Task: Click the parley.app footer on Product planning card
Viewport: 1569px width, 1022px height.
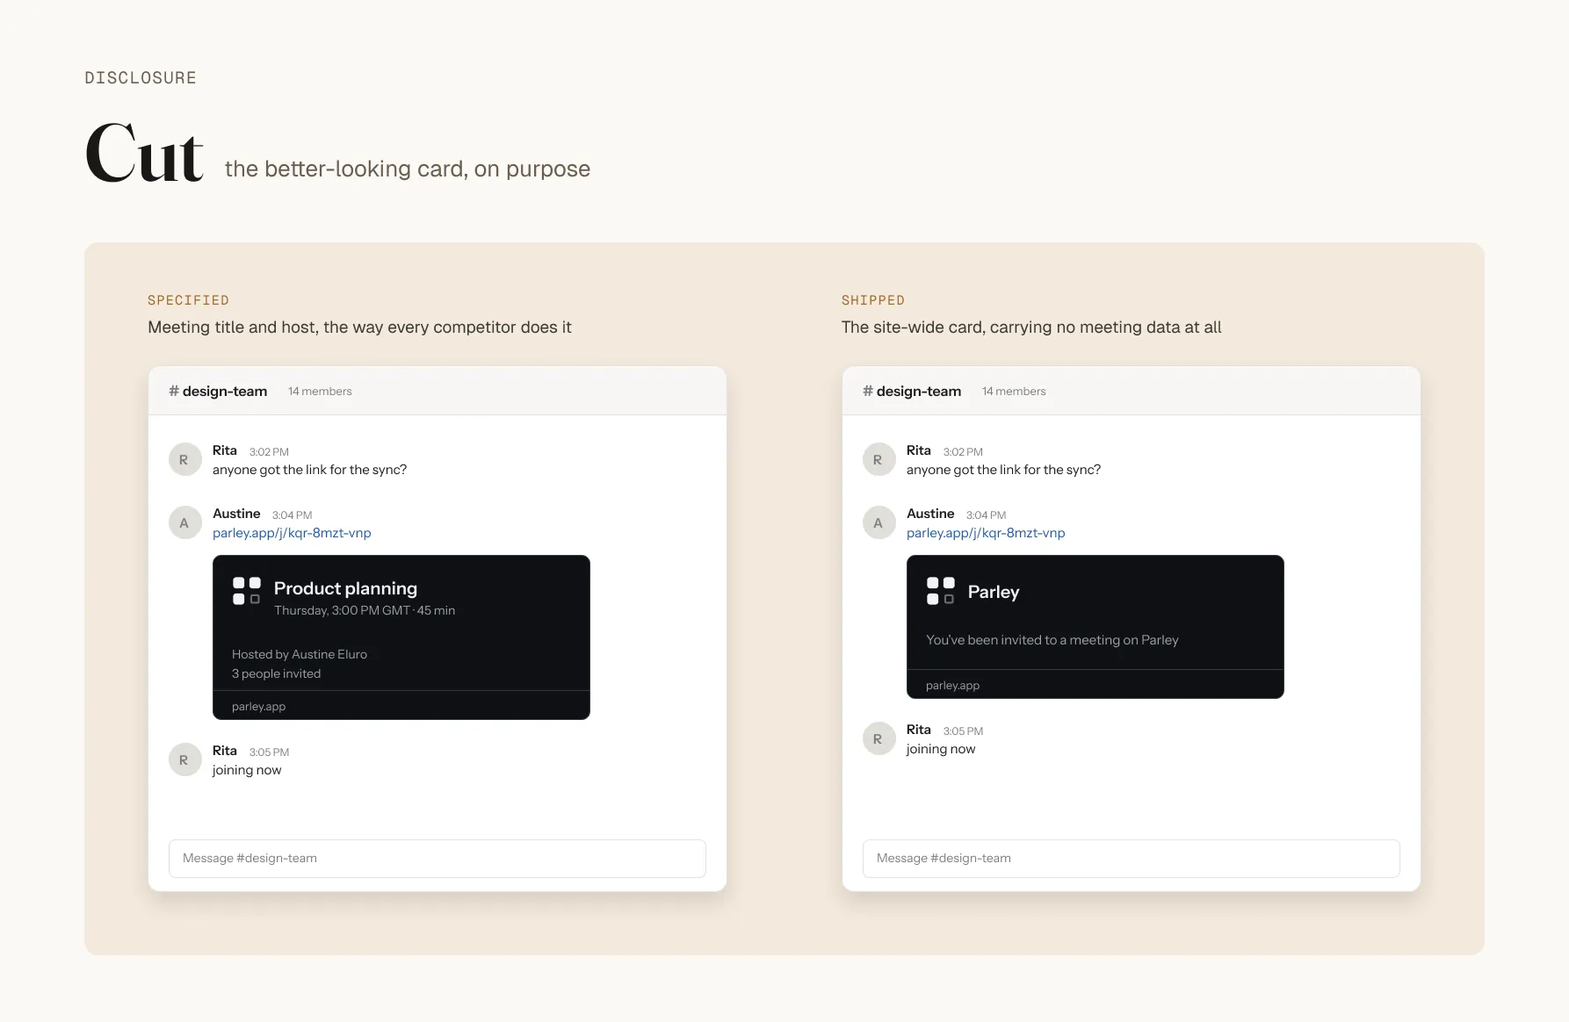Action: (x=258, y=706)
